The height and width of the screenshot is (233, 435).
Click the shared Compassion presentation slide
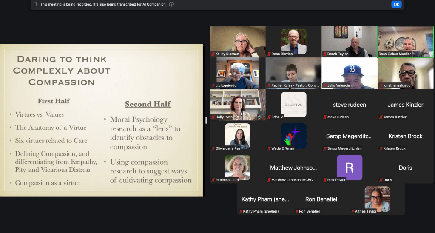[x=101, y=120]
